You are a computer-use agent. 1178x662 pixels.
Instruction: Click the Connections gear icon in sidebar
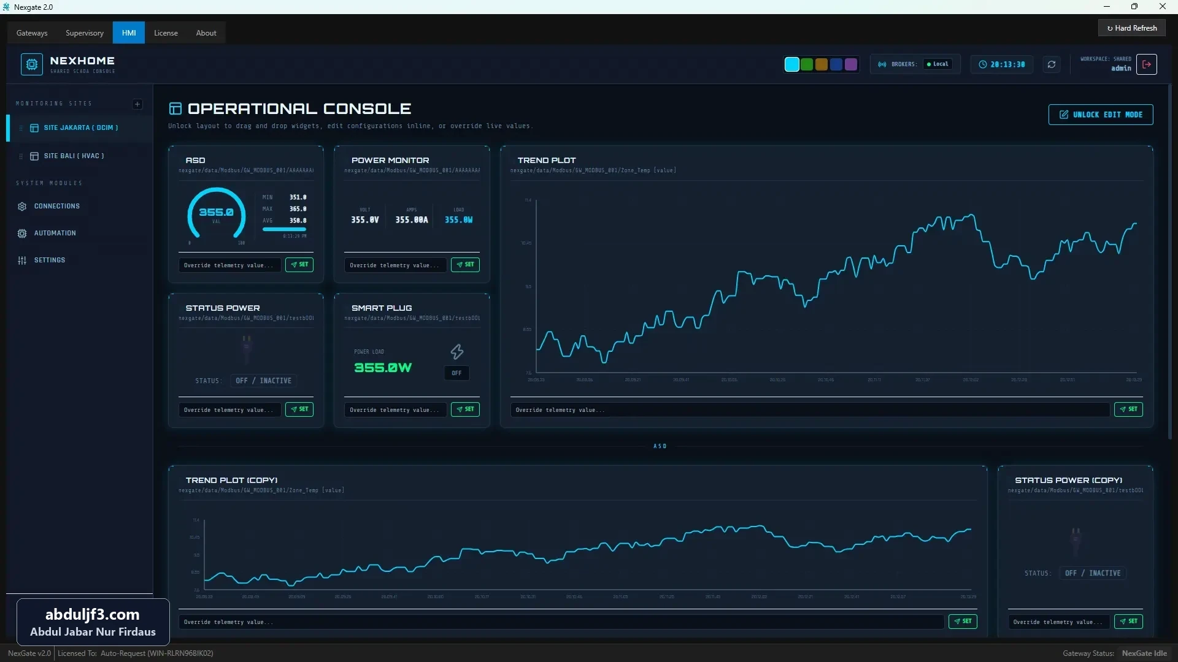point(22,207)
